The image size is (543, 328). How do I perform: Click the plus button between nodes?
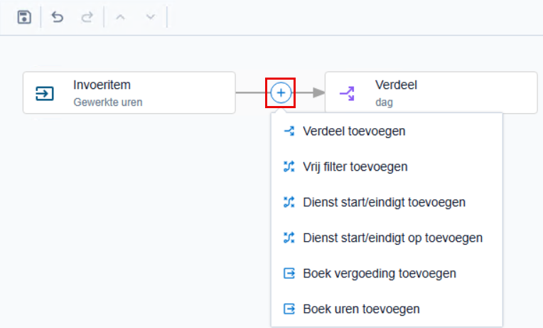(x=281, y=92)
